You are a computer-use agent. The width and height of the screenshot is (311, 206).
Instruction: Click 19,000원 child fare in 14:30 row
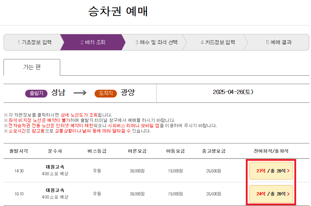(x=175, y=171)
